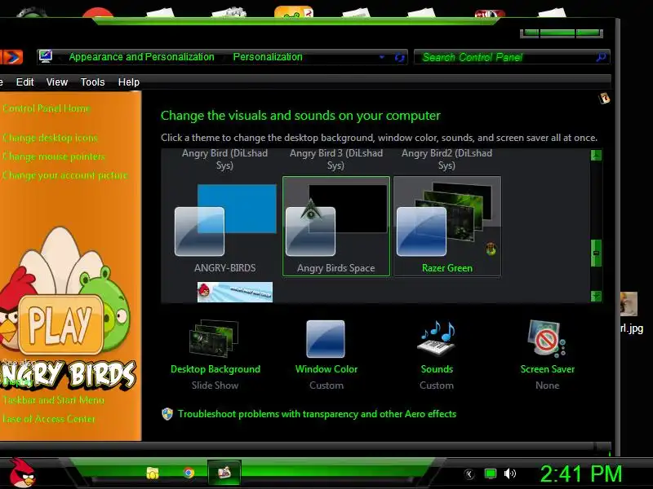Click the window caption buttons bar
Image resolution: width=653 pixels, height=489 pixels.
point(562,33)
